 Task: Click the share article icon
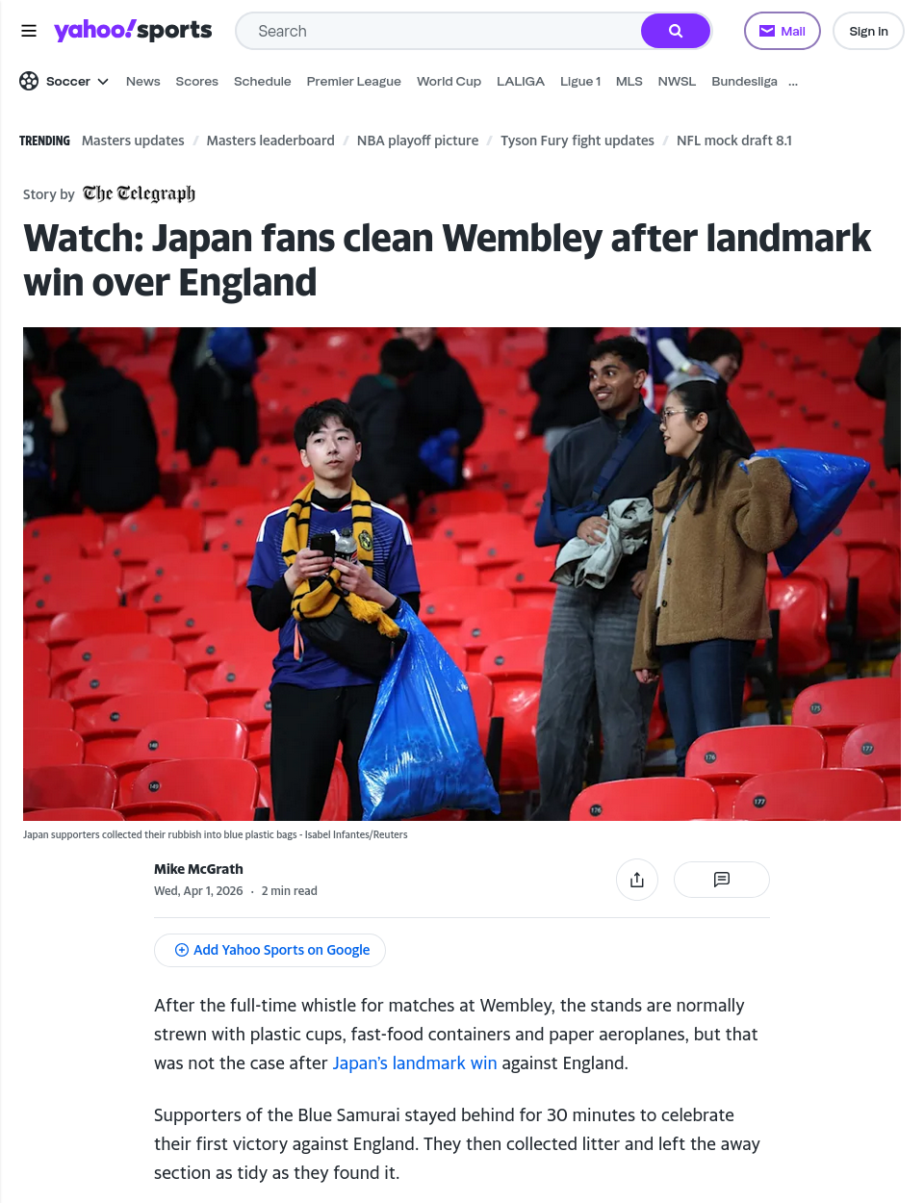pyautogui.click(x=637, y=880)
